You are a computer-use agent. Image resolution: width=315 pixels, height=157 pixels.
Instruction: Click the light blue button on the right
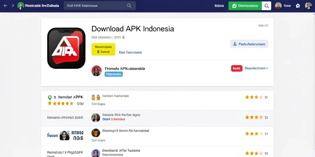249,44
